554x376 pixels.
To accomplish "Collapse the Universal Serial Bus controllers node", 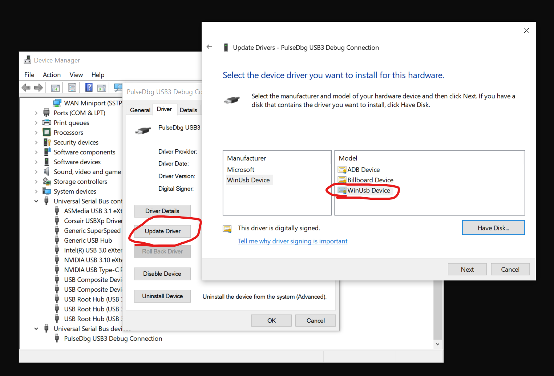I will 36,201.
